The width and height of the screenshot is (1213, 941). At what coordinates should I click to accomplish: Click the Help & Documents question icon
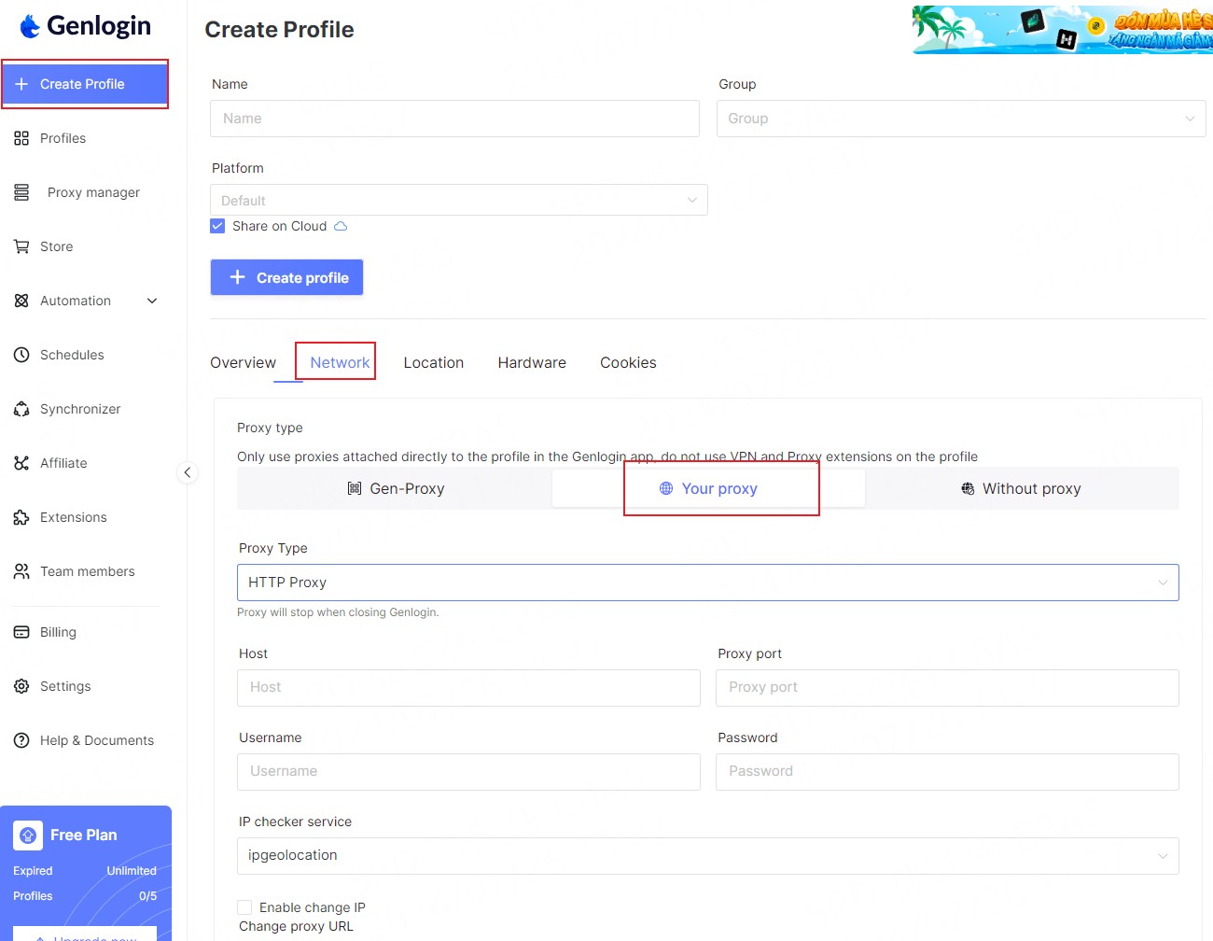point(21,740)
